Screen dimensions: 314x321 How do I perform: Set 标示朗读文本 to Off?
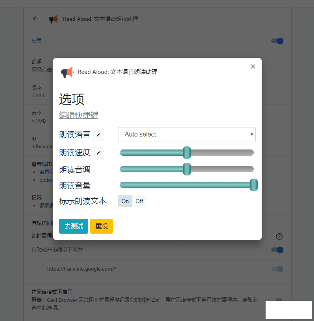tap(139, 201)
